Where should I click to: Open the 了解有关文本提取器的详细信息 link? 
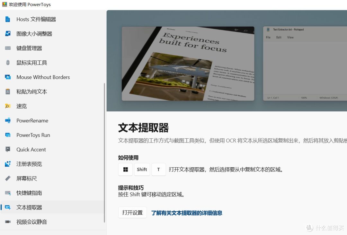(186, 213)
